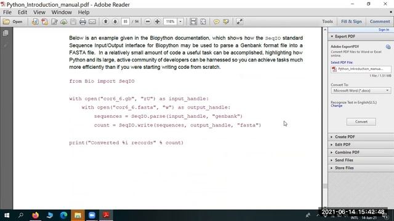Zoom out with the minus button
The image size is (394, 221).
148,21
